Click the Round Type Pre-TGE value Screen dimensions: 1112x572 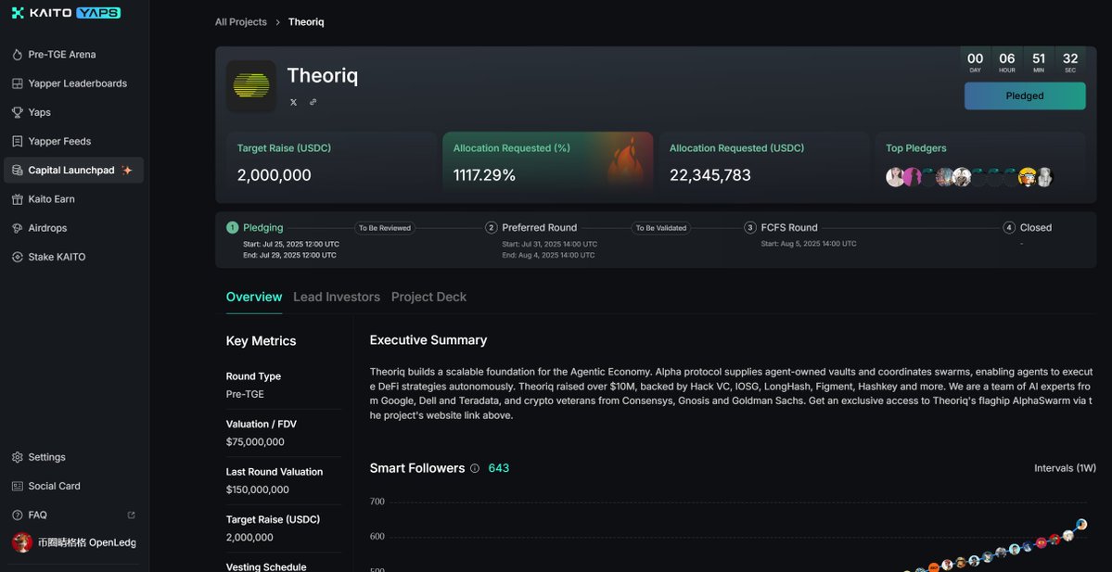point(245,394)
